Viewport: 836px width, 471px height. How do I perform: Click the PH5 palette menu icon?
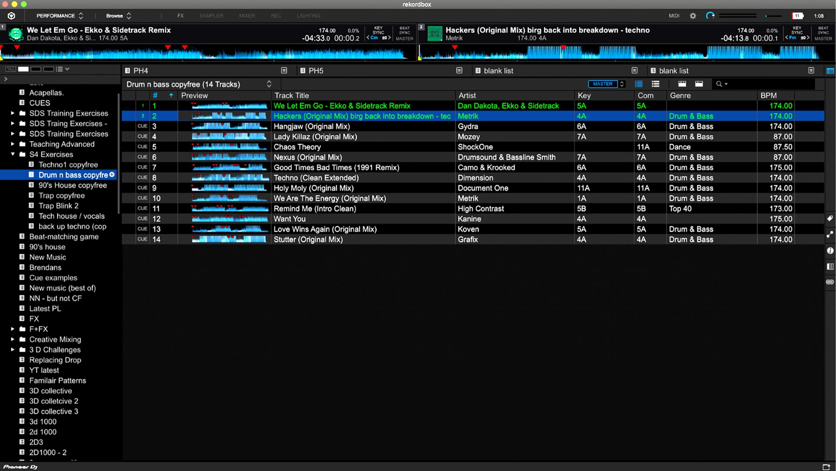click(x=459, y=71)
